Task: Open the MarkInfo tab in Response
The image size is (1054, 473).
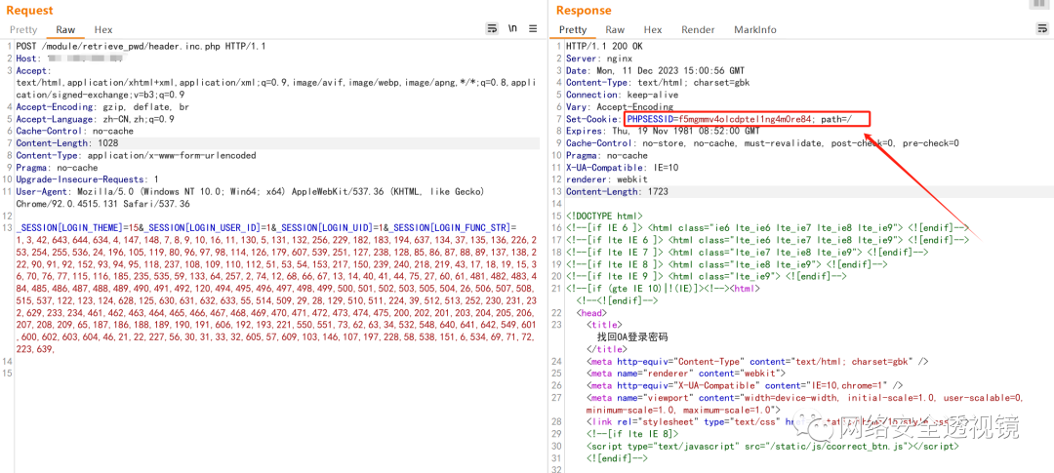Action: pos(755,30)
